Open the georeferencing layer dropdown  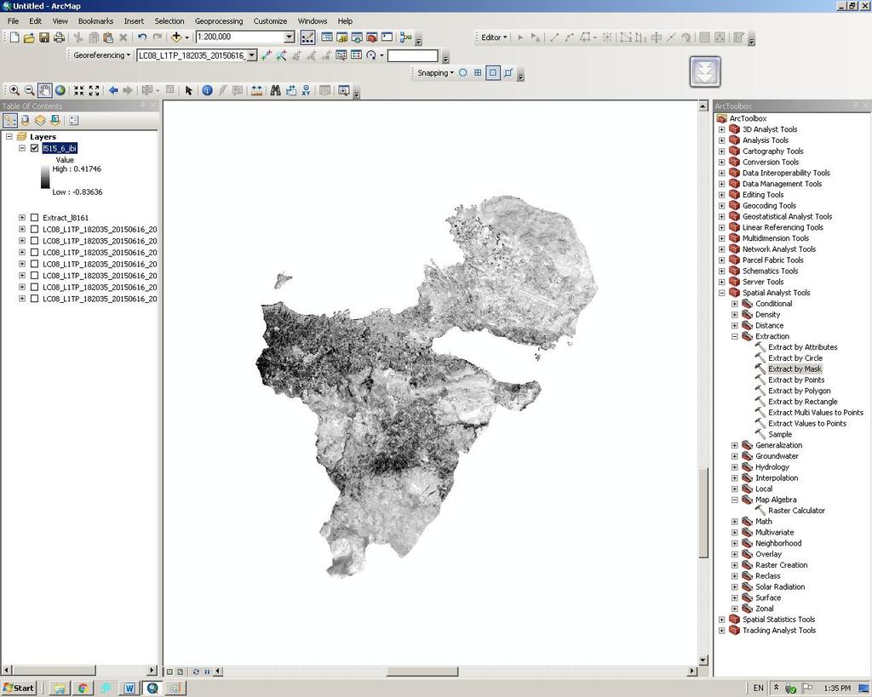point(252,55)
